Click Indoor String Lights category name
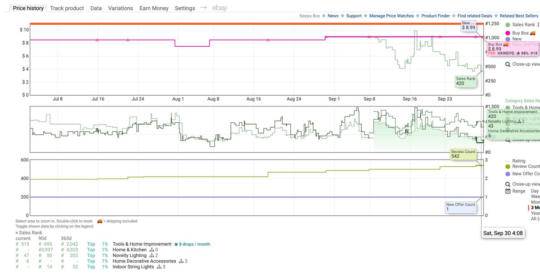This screenshot has height=276, width=540. 133,267
